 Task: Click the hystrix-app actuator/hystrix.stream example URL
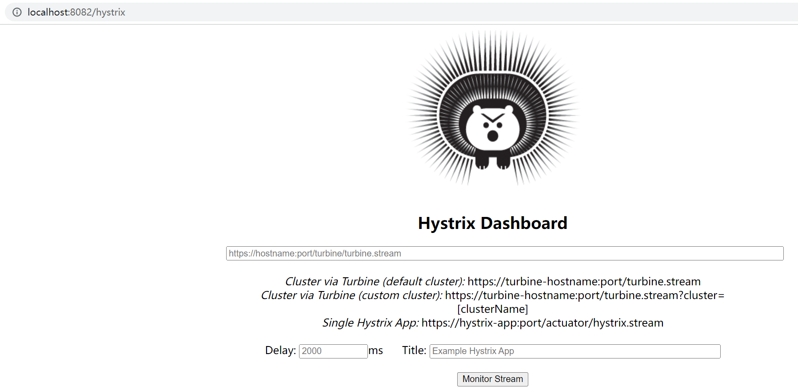click(543, 323)
